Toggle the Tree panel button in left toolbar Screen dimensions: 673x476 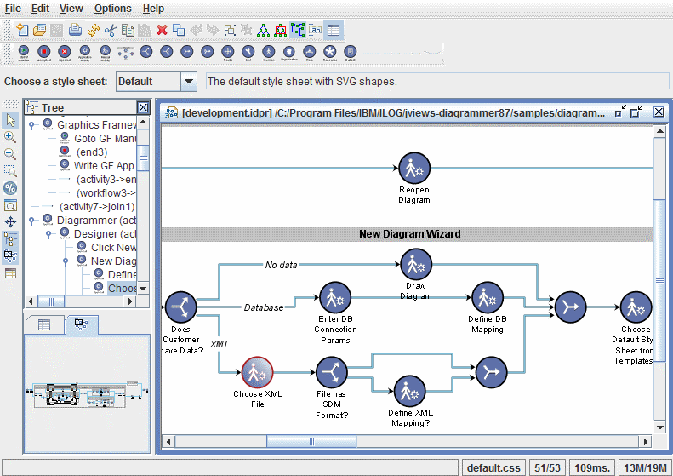tap(10, 239)
